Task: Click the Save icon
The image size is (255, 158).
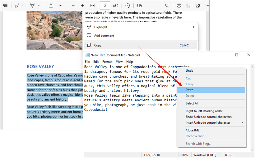Action: click(188, 6)
